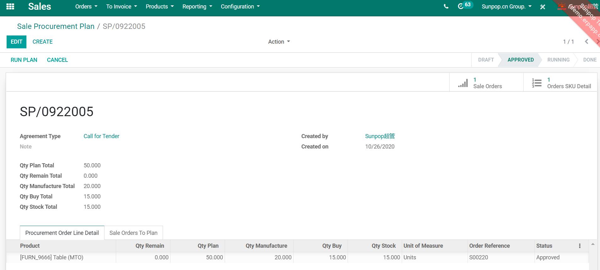Image resolution: width=600 pixels, height=270 pixels.
Task: Sort by Qty Manufacture column header
Action: tap(259, 246)
